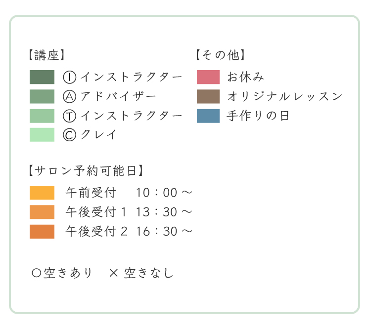Screen dimensions: 371x329
Task: Click the orange 午後受付1 swatch
Action: pos(42,212)
